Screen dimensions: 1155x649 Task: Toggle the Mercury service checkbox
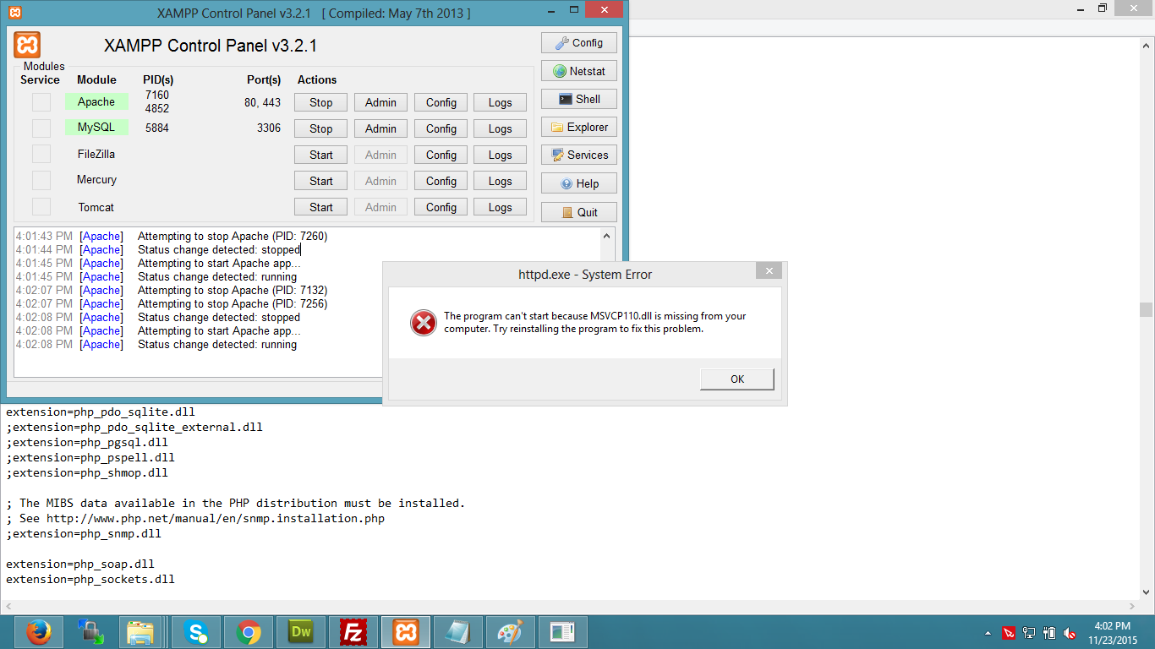[41, 181]
